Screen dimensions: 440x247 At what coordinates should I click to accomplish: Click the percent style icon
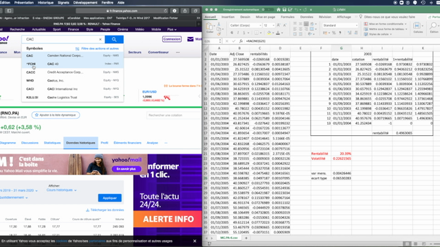point(334,33)
